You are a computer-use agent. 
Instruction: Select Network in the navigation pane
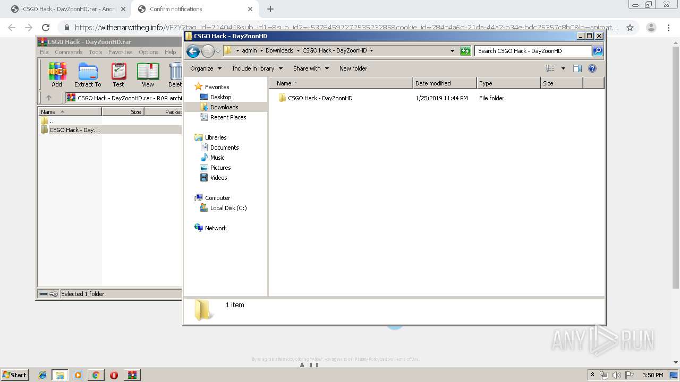point(216,228)
